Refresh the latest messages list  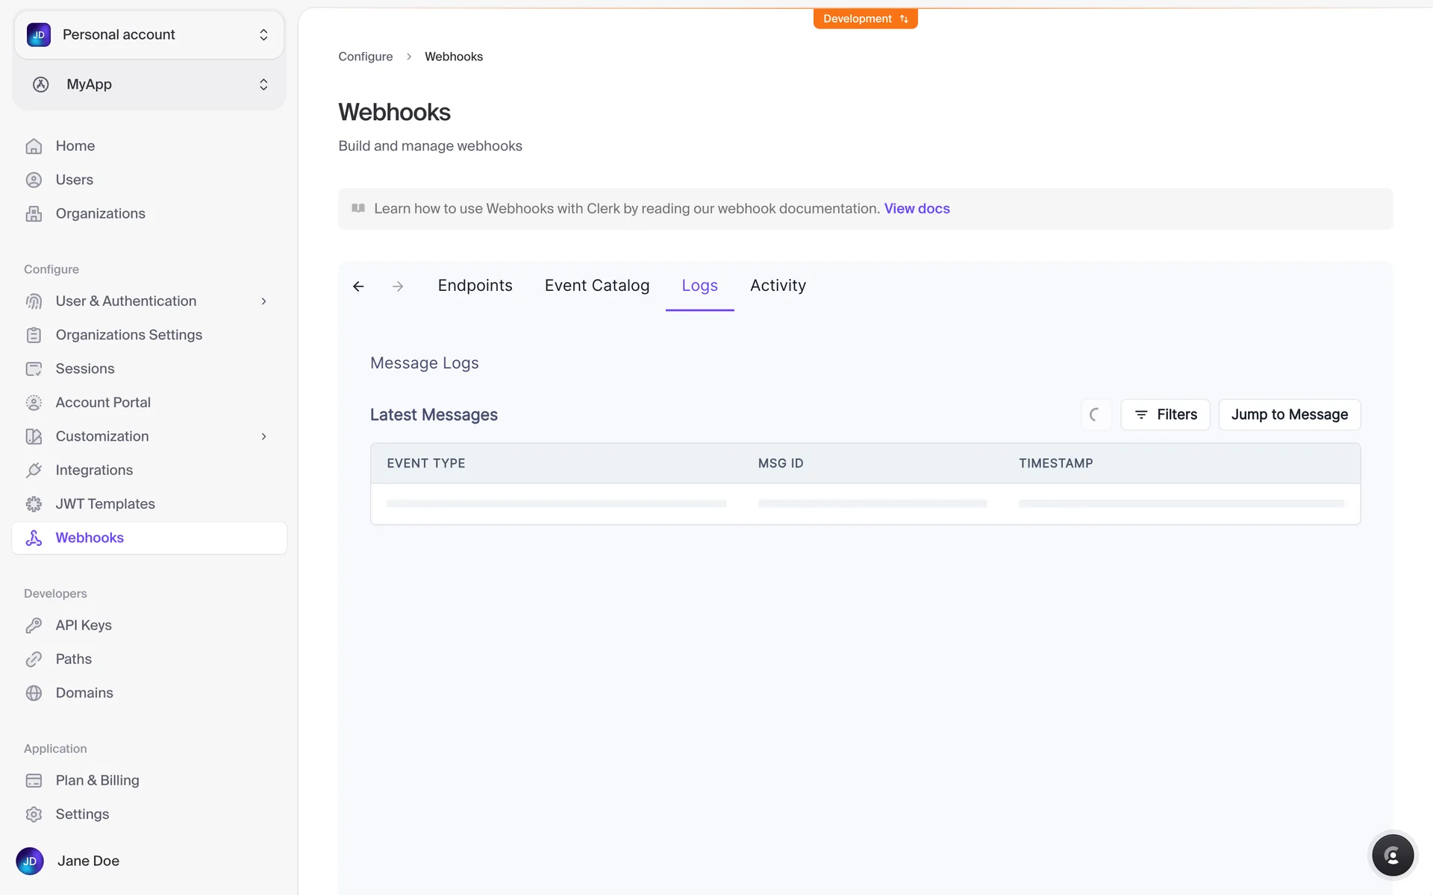[x=1095, y=415]
